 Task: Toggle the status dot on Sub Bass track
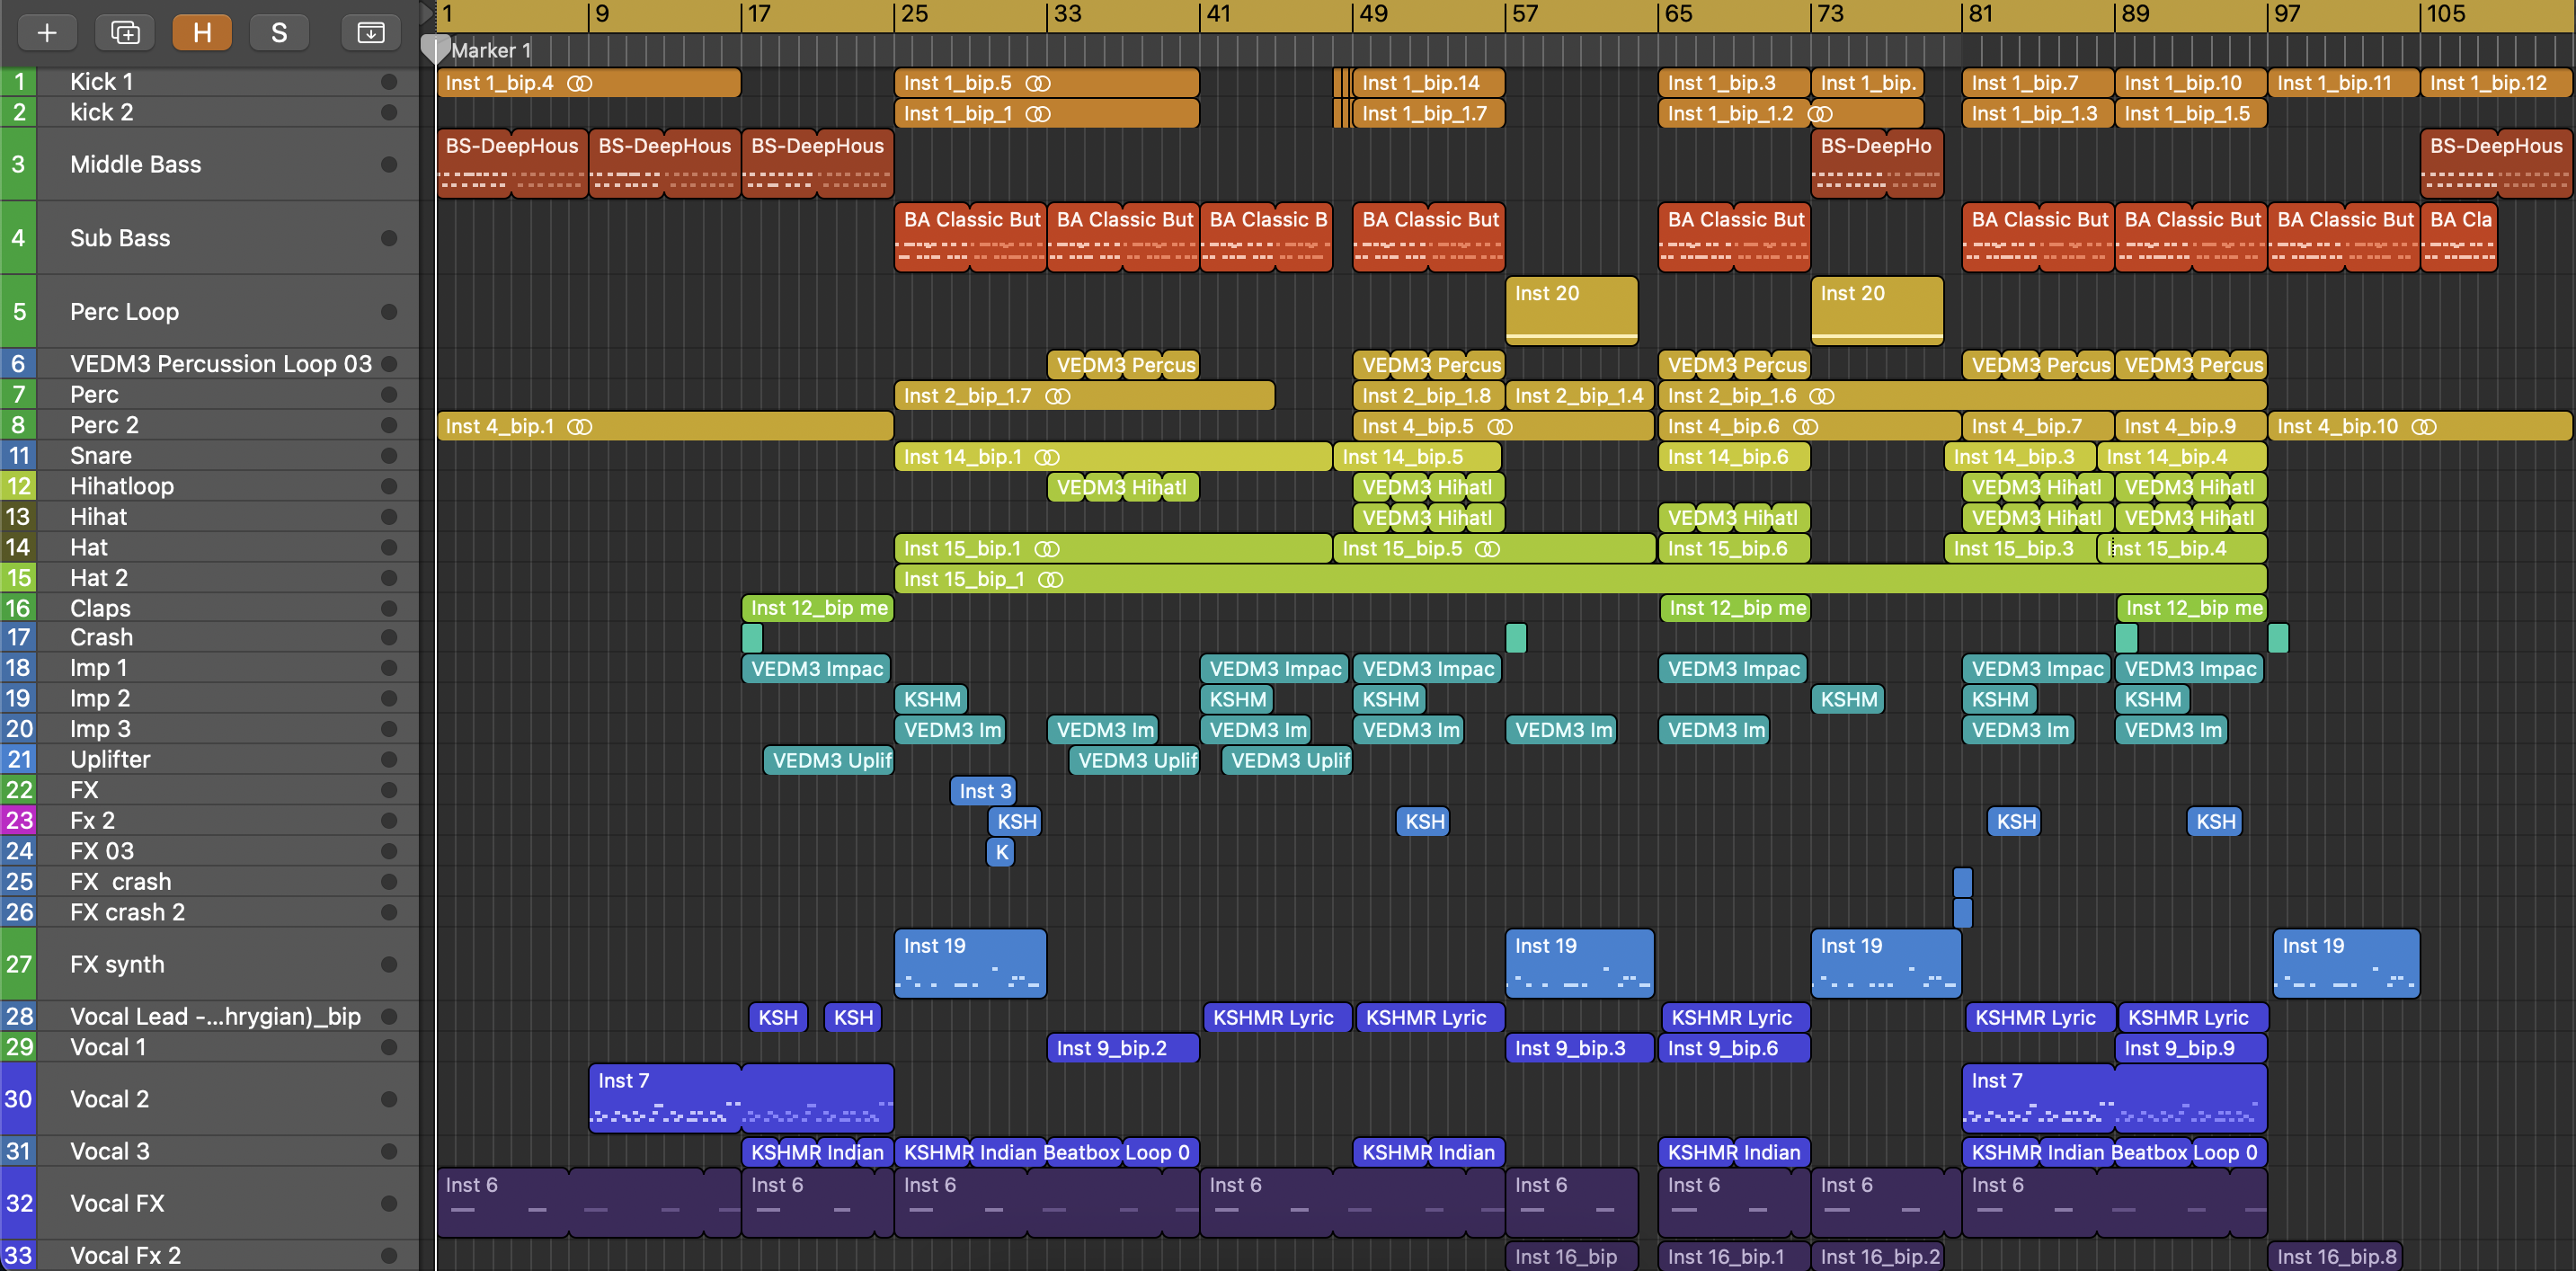(x=389, y=238)
